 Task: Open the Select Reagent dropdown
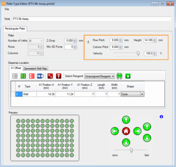click(x=100, y=76)
